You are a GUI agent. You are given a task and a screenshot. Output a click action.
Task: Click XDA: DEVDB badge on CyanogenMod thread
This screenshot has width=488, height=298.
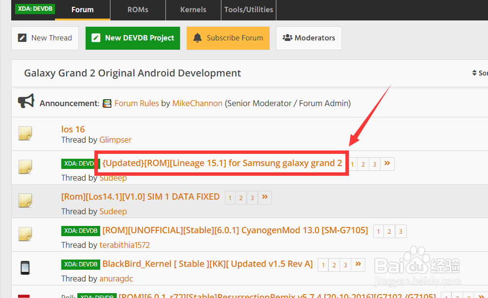(x=81, y=231)
